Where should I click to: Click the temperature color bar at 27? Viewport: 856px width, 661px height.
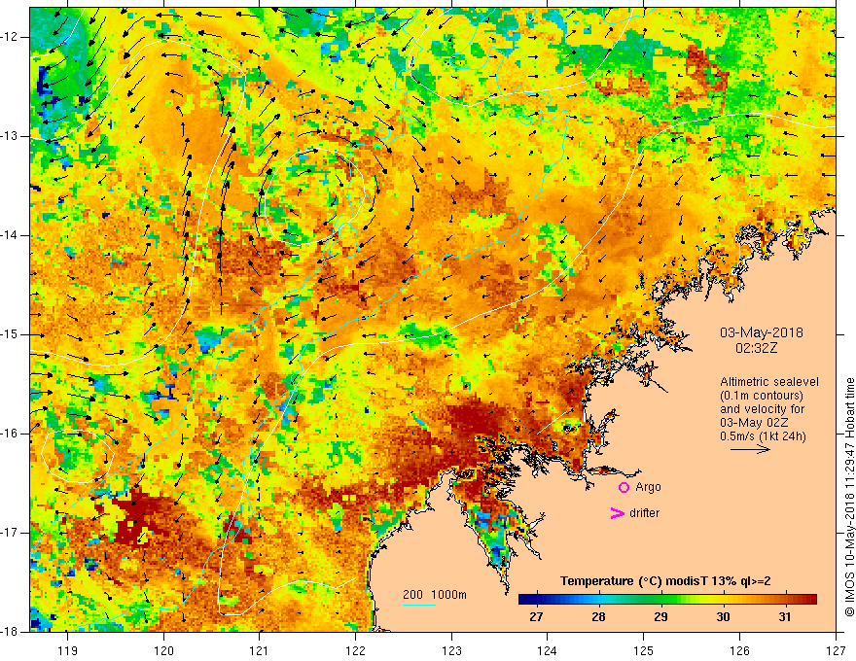[537, 599]
